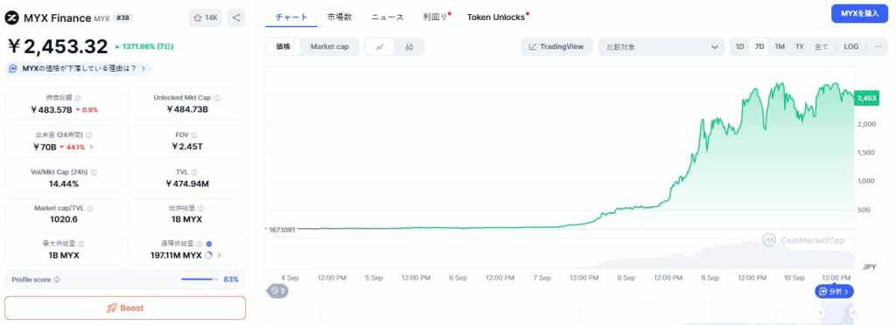Click the info icon beside Profile score
The height and width of the screenshot is (325, 896).
tap(57, 280)
